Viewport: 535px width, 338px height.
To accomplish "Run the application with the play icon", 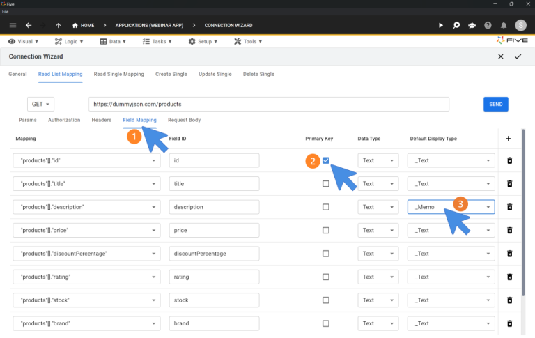I will tap(441, 25).
